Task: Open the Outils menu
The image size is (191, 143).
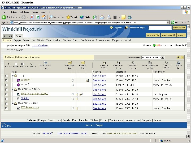Action: [x=44, y=12]
